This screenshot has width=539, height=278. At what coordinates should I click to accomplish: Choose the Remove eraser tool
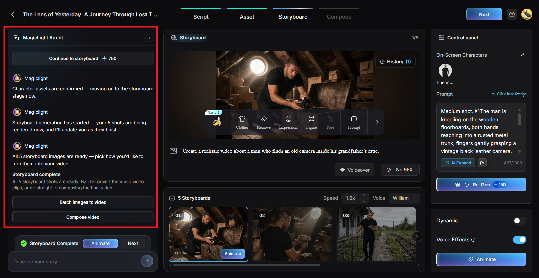[x=264, y=122]
